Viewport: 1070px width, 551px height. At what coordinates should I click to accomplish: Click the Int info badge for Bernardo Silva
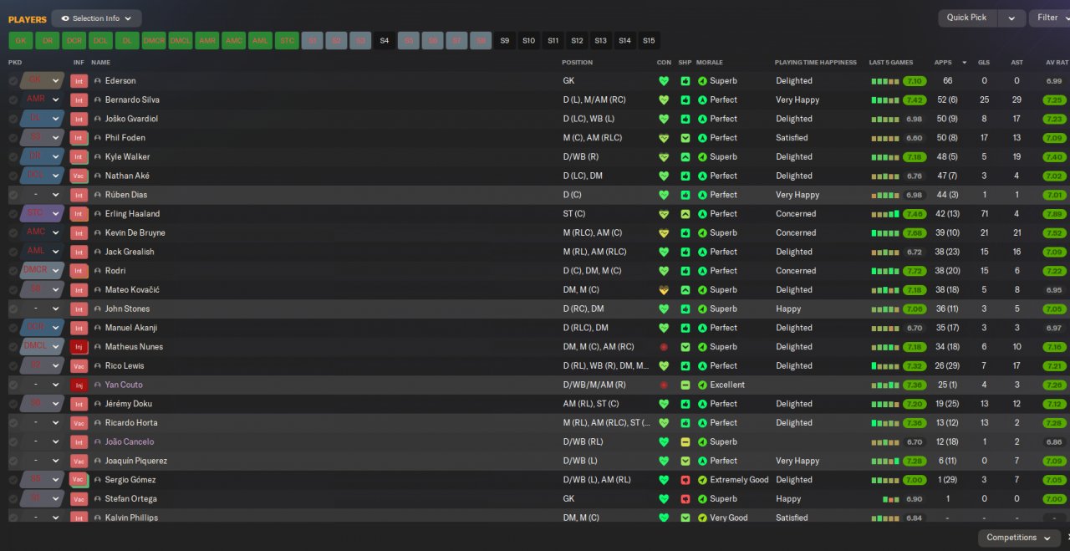point(79,99)
